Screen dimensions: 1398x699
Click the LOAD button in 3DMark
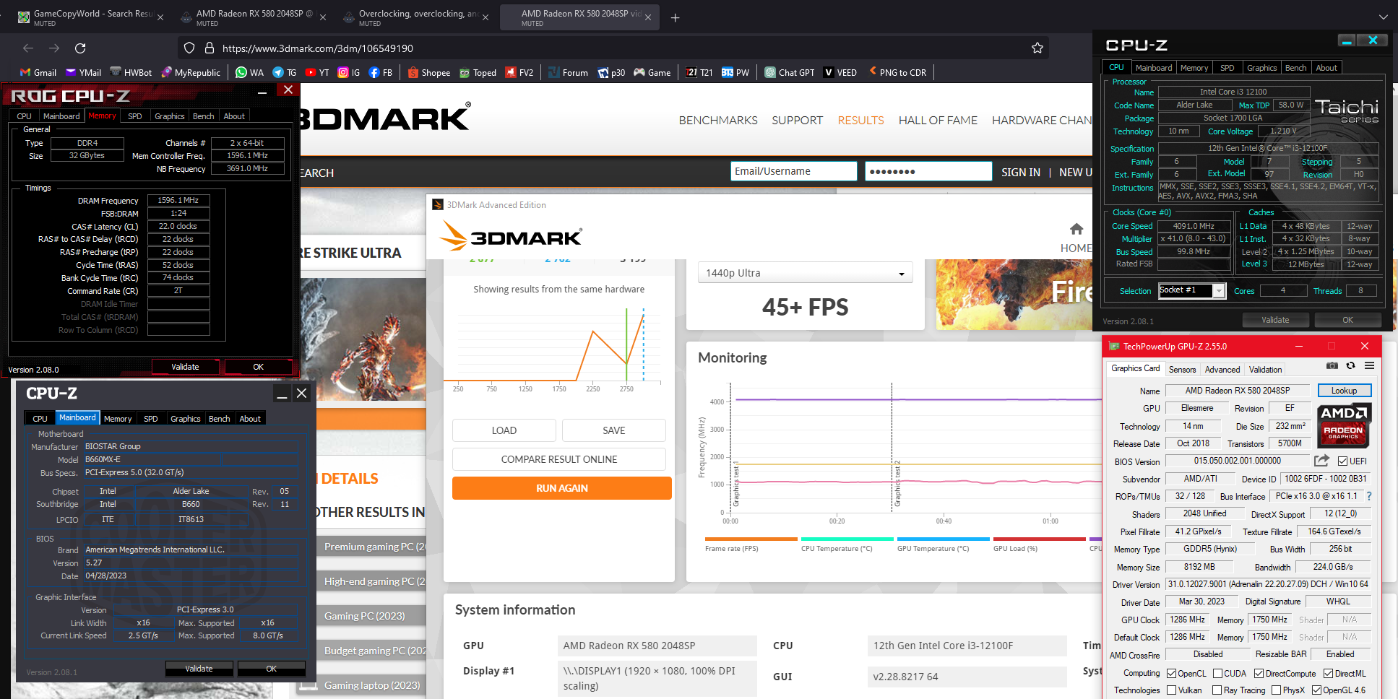[504, 430]
